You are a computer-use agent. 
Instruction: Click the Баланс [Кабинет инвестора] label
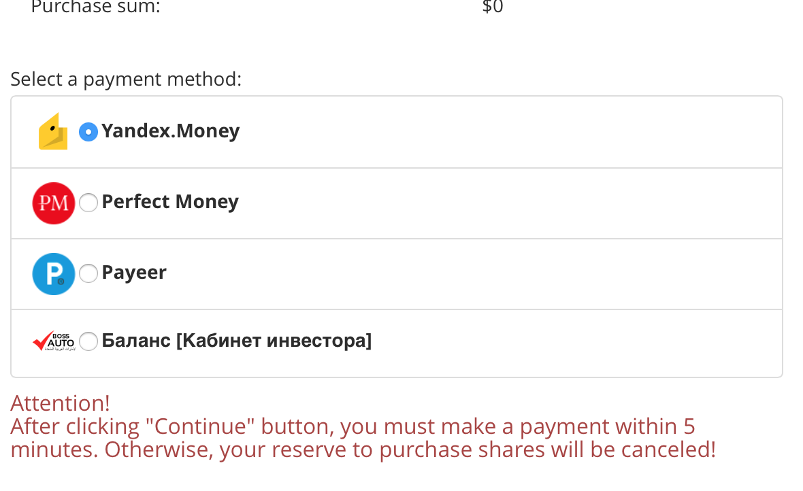click(236, 340)
